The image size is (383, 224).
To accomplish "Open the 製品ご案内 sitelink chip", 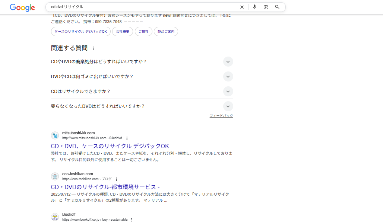I will pos(166,32).
